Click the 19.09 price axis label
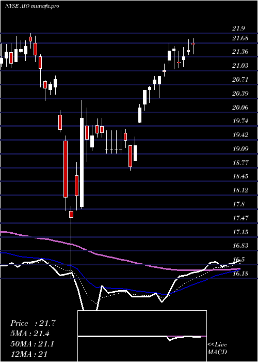 [x=240, y=149]
